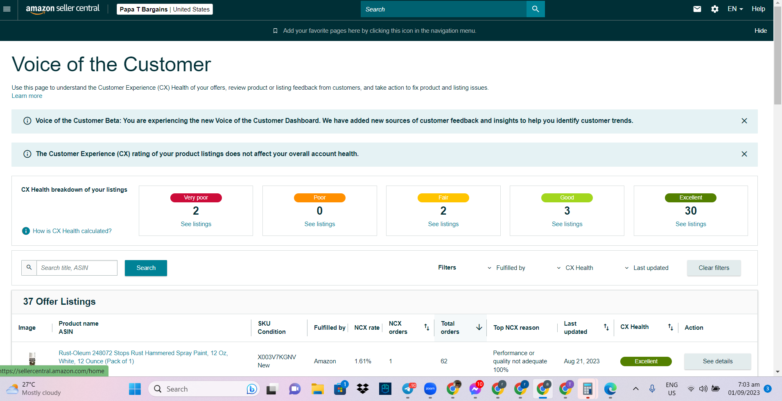The image size is (782, 401).
Task: Sort by CX Health column arrows
Action: [x=671, y=327]
